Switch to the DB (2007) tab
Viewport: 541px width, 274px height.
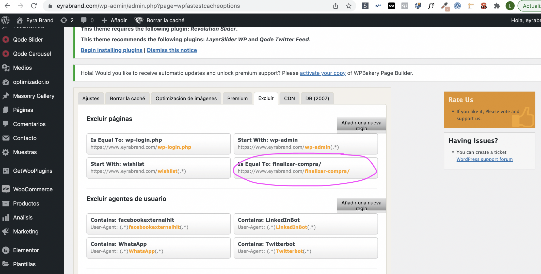click(317, 98)
